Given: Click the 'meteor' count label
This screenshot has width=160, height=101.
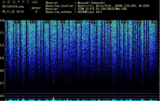Looking at the screenshot, I should 36,8.
